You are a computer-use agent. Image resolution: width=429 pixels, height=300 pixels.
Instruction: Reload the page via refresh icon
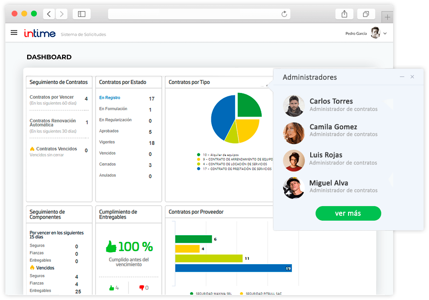pyautogui.click(x=285, y=14)
